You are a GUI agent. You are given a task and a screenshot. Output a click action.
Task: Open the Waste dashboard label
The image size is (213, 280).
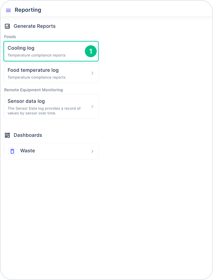27,151
